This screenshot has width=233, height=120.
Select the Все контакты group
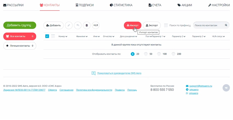[20, 36]
